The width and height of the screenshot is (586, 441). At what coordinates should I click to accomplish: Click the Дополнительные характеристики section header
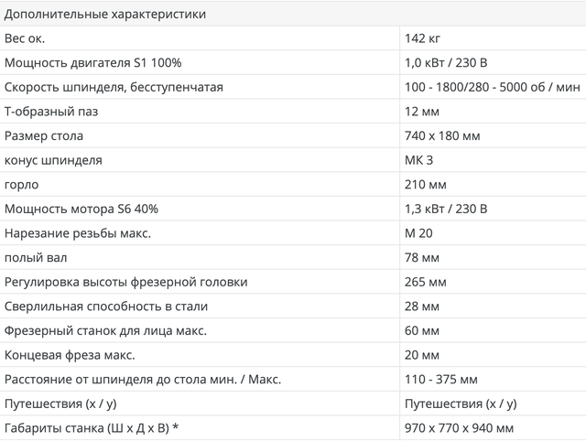click(x=105, y=15)
